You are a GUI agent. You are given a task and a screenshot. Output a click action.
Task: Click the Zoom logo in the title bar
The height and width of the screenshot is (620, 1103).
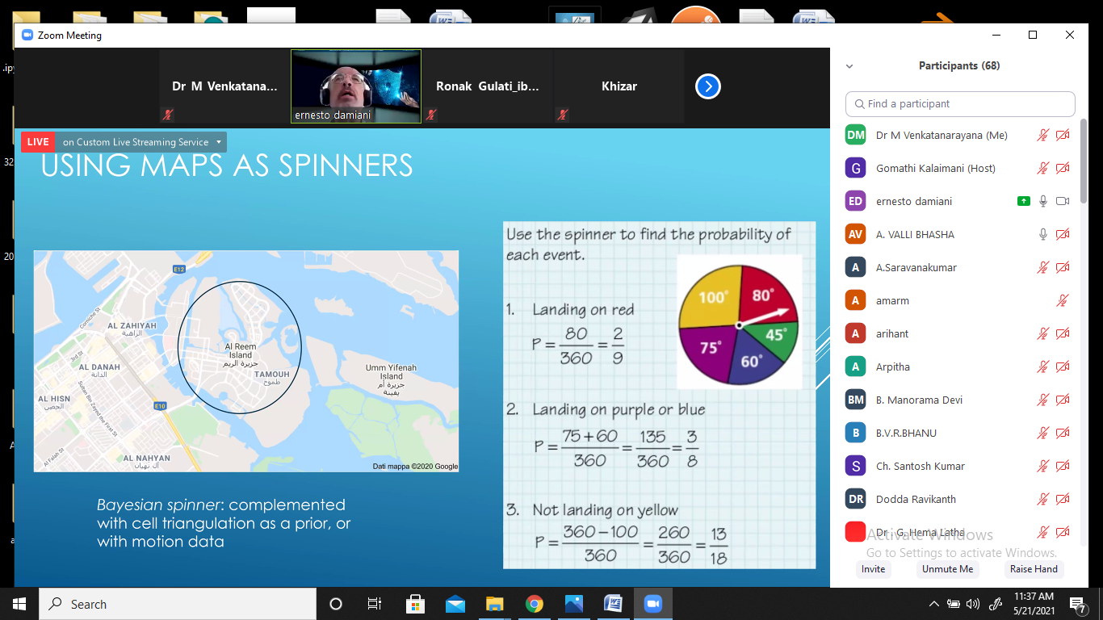point(27,36)
